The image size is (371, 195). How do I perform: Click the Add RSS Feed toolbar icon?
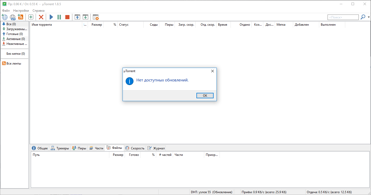[21, 17]
